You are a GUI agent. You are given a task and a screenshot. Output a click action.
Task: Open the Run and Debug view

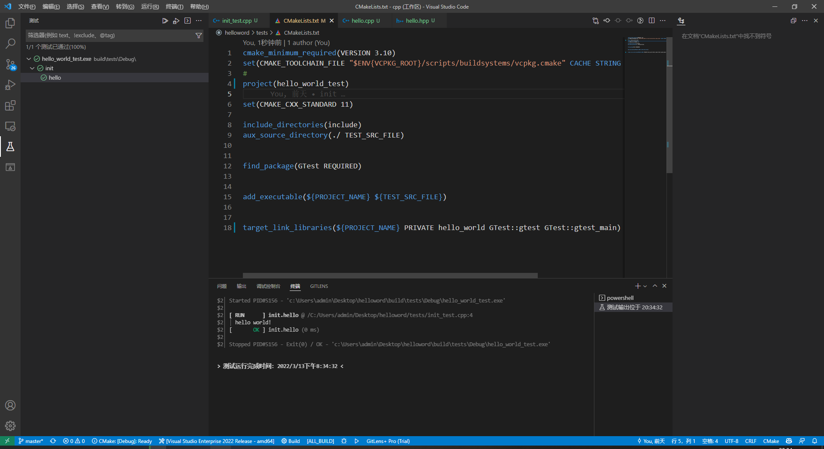click(10, 85)
